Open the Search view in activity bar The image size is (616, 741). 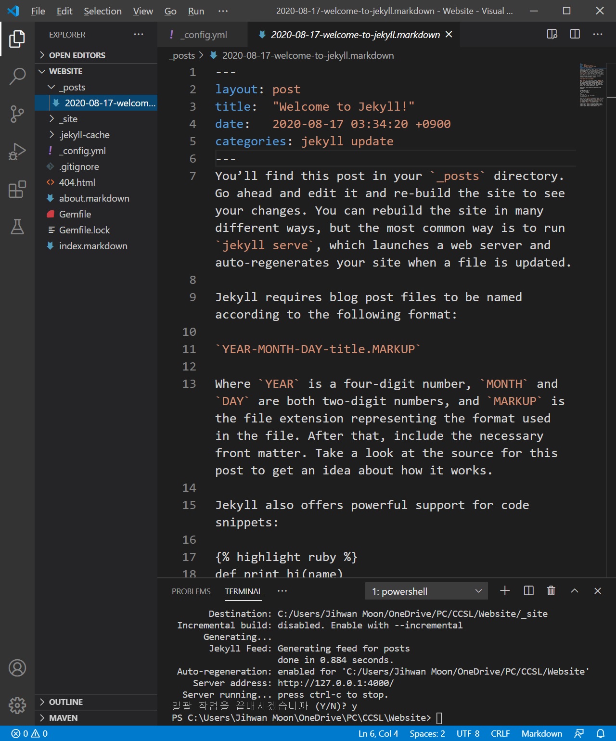tap(17, 76)
